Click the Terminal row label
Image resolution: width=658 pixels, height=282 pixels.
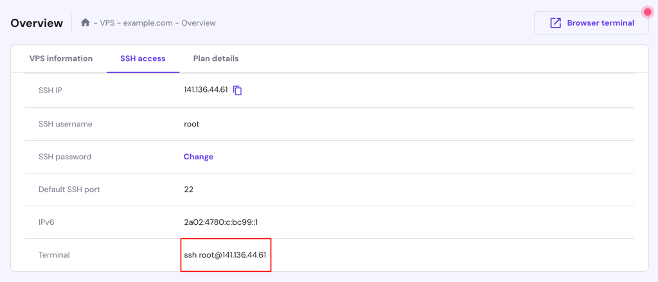(54, 255)
